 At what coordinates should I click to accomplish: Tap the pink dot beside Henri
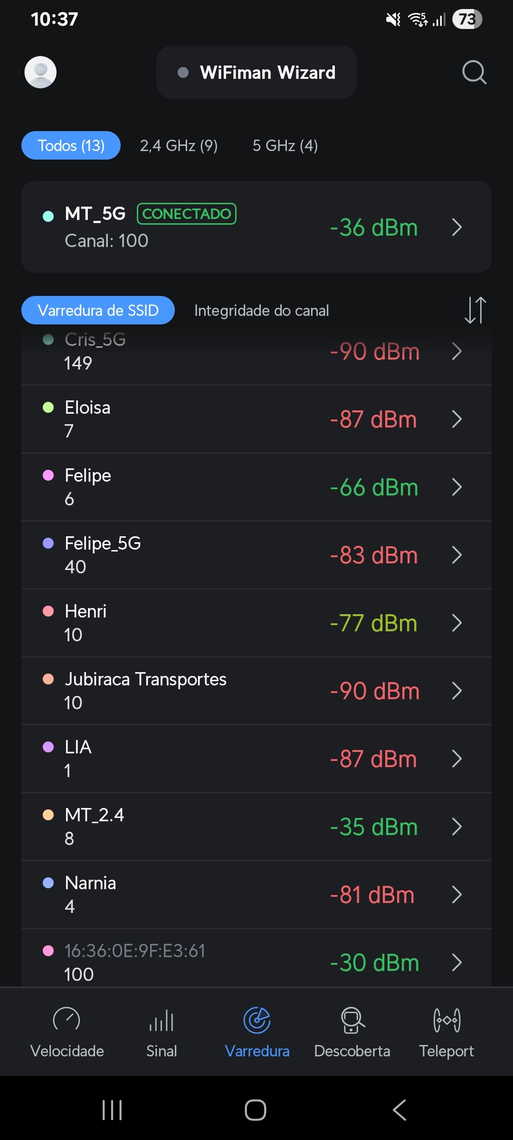tap(48, 611)
